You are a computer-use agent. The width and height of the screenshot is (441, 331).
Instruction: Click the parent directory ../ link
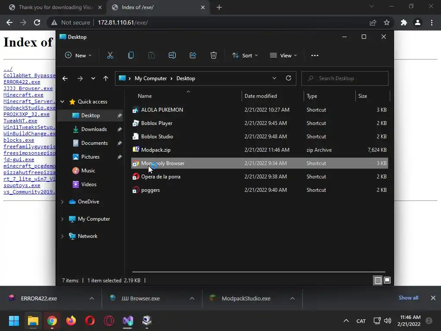point(8,69)
